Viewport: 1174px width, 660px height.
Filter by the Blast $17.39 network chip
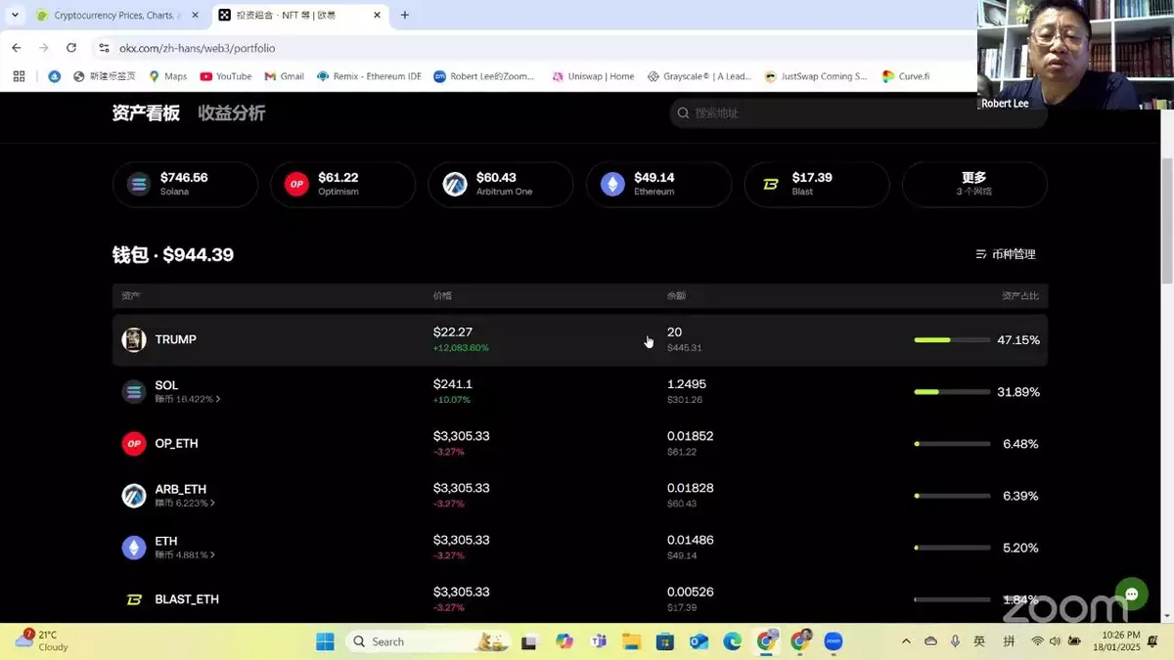coord(817,184)
